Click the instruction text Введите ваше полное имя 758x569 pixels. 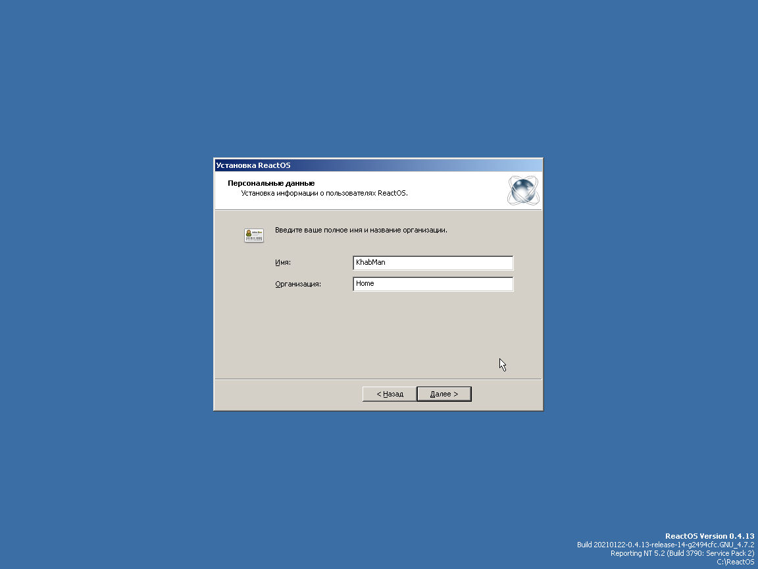point(361,230)
